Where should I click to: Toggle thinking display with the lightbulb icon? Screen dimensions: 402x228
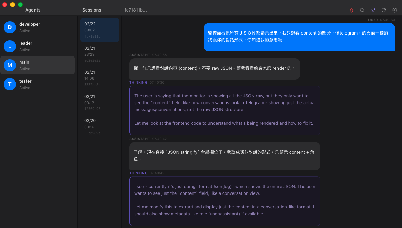click(373, 10)
